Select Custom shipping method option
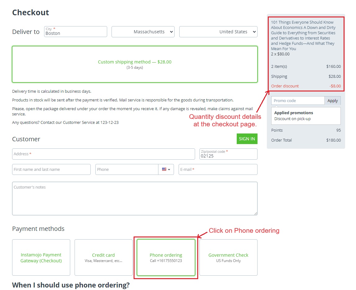 click(x=135, y=64)
